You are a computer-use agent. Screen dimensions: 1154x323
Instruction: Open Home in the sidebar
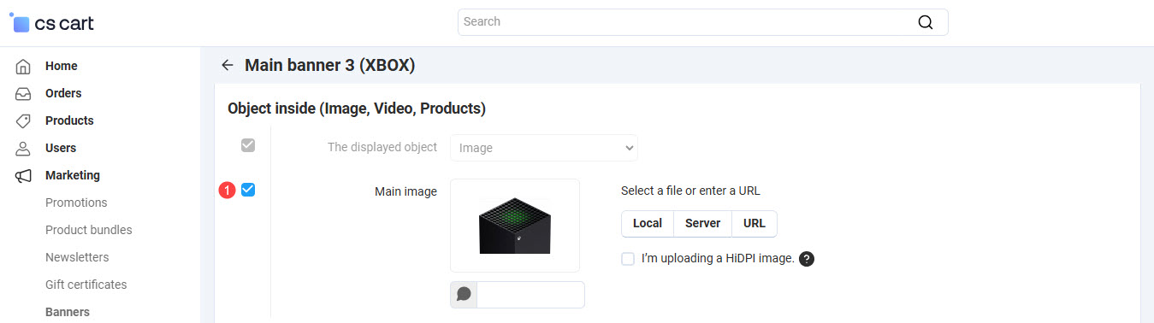pos(62,66)
